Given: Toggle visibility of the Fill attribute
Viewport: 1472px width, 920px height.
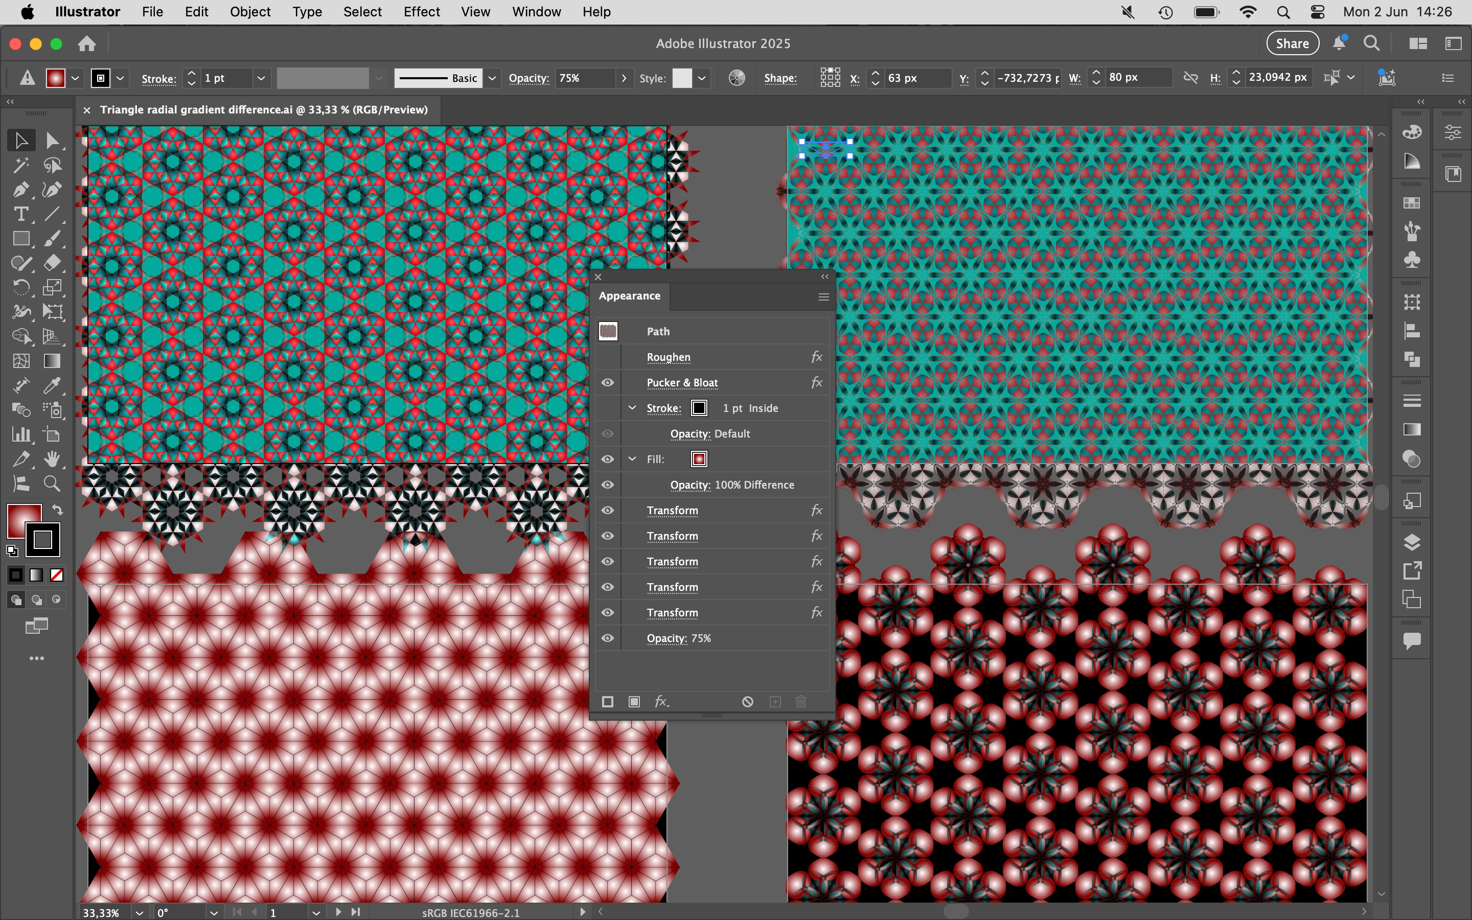Looking at the screenshot, I should pos(608,459).
